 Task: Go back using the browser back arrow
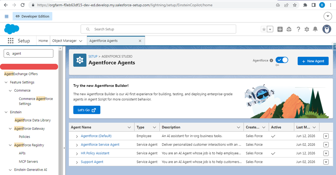click(6, 5)
